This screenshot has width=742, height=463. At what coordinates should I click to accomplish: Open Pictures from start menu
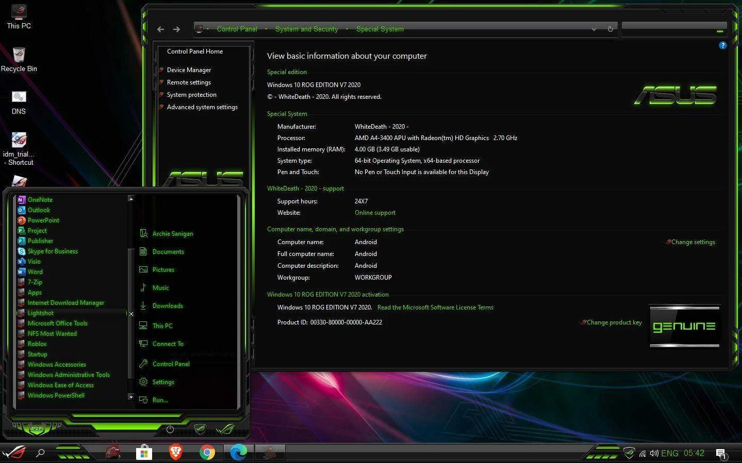pos(157,270)
